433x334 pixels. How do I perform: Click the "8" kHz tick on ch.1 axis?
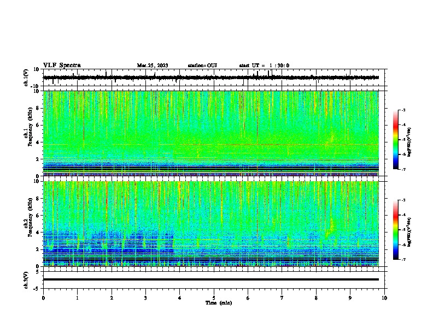pos(38,108)
